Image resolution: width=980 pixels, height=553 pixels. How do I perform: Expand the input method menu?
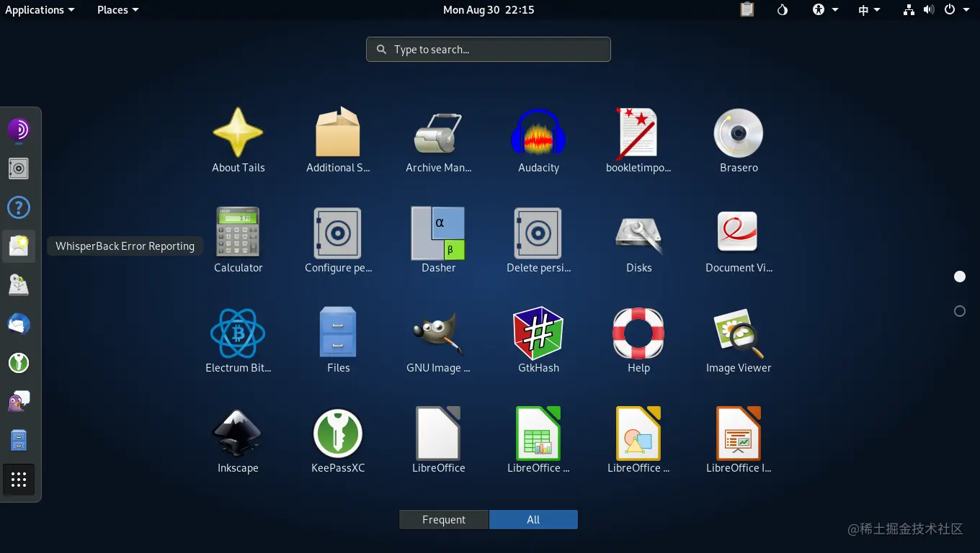[x=868, y=9]
